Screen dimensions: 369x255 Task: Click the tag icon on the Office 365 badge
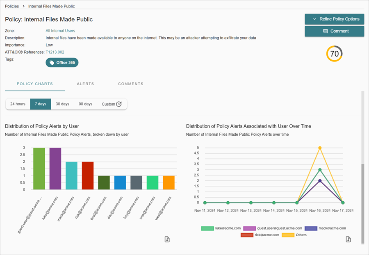click(52, 62)
